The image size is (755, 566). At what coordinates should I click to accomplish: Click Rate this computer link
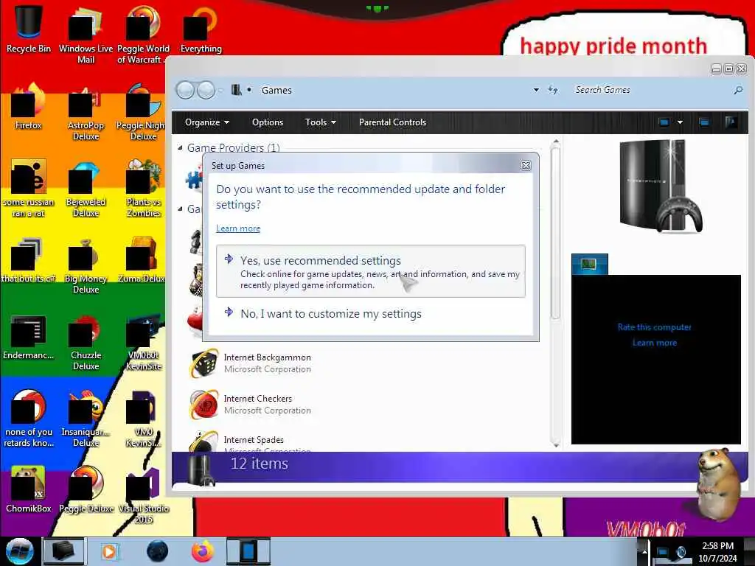coord(655,327)
